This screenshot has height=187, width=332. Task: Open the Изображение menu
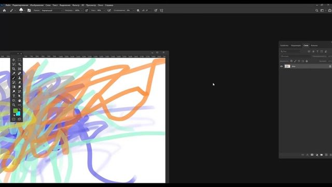[x=37, y=5]
